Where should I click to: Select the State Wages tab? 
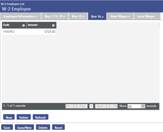[x=120, y=16]
